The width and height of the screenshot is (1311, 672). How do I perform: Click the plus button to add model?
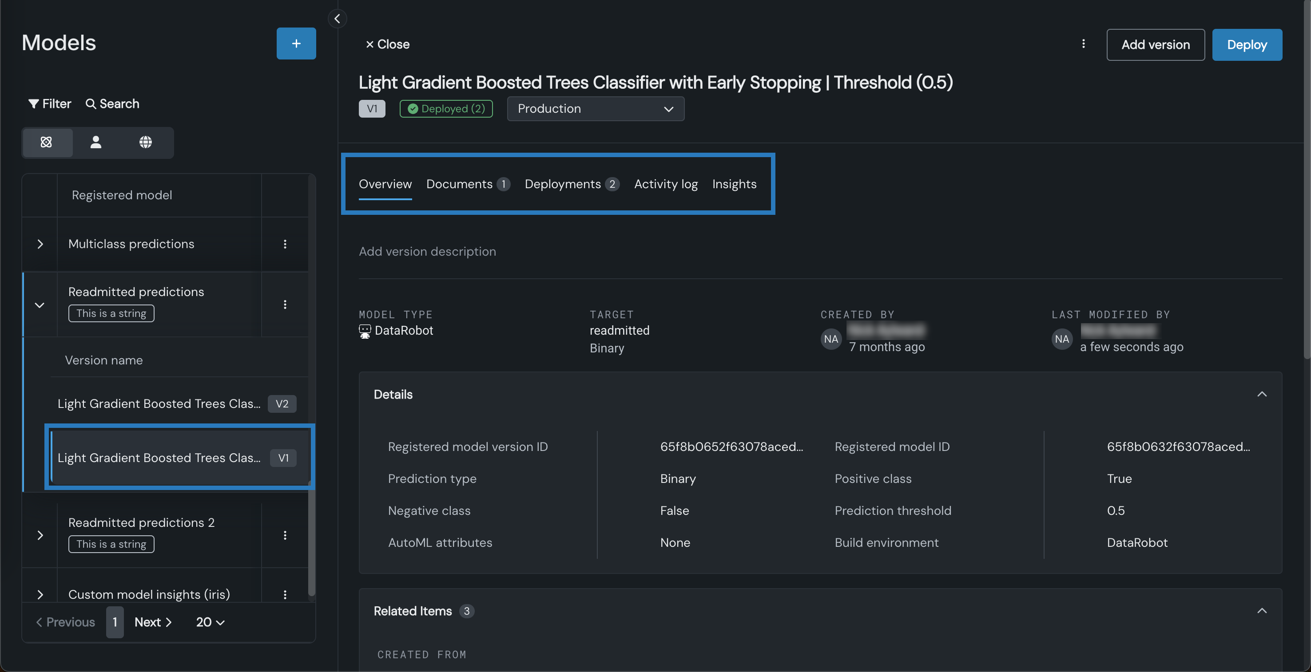pyautogui.click(x=296, y=43)
